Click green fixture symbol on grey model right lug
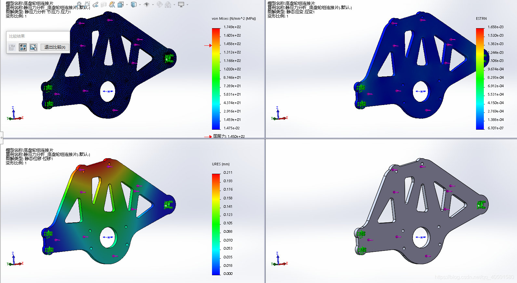The image size is (517, 283). [x=481, y=205]
